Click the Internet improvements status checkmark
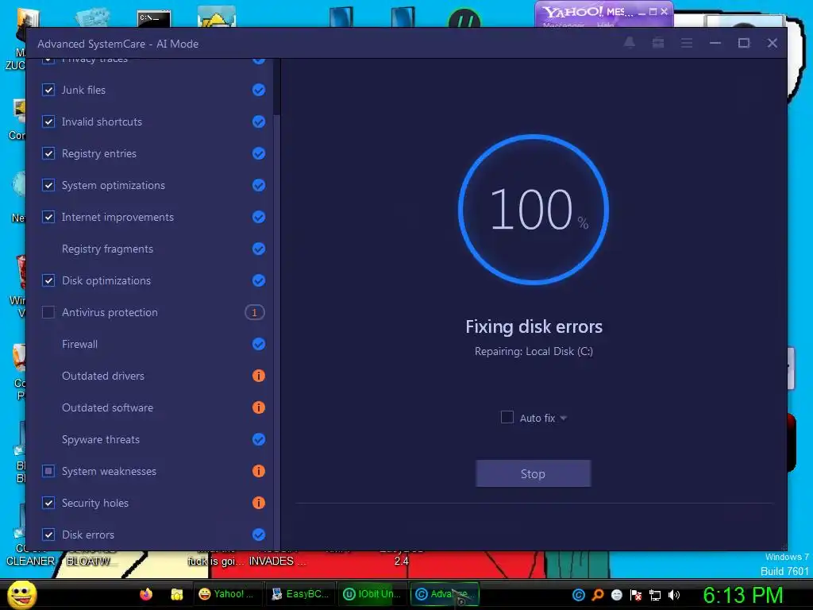Image resolution: width=813 pixels, height=610 pixels. (x=259, y=218)
